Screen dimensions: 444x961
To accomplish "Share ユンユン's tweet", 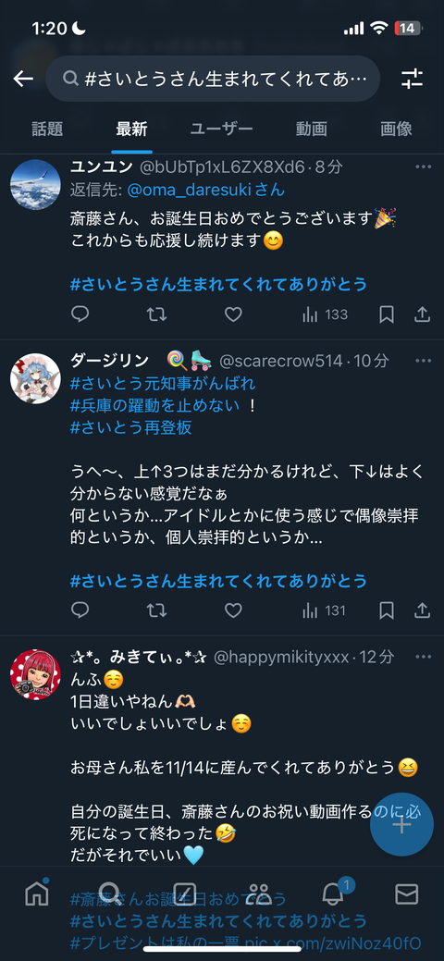I will 422,314.
